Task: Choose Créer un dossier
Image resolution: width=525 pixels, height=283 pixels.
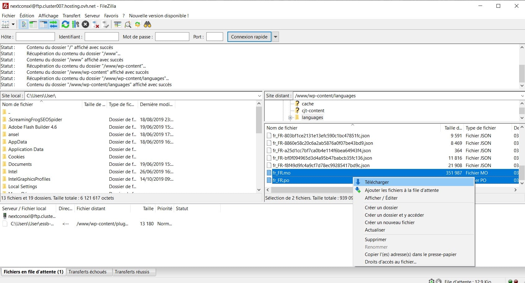Action: (x=414, y=208)
